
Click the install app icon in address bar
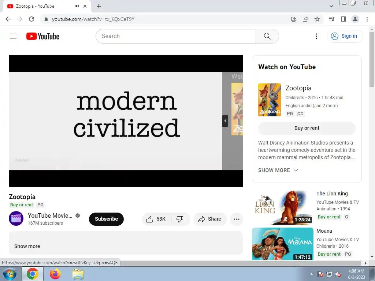(x=294, y=19)
